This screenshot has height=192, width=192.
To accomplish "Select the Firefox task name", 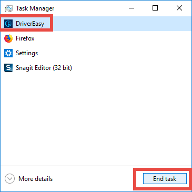I will [x=25, y=38].
